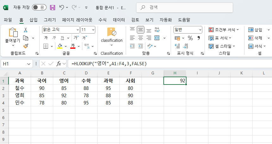The image size is (272, 144).
Task: Increase decimal places
Action: [177, 46]
